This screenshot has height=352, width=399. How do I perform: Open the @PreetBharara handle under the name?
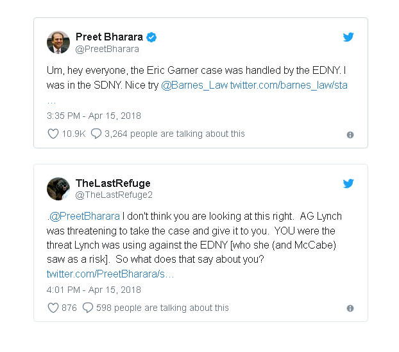(107, 49)
